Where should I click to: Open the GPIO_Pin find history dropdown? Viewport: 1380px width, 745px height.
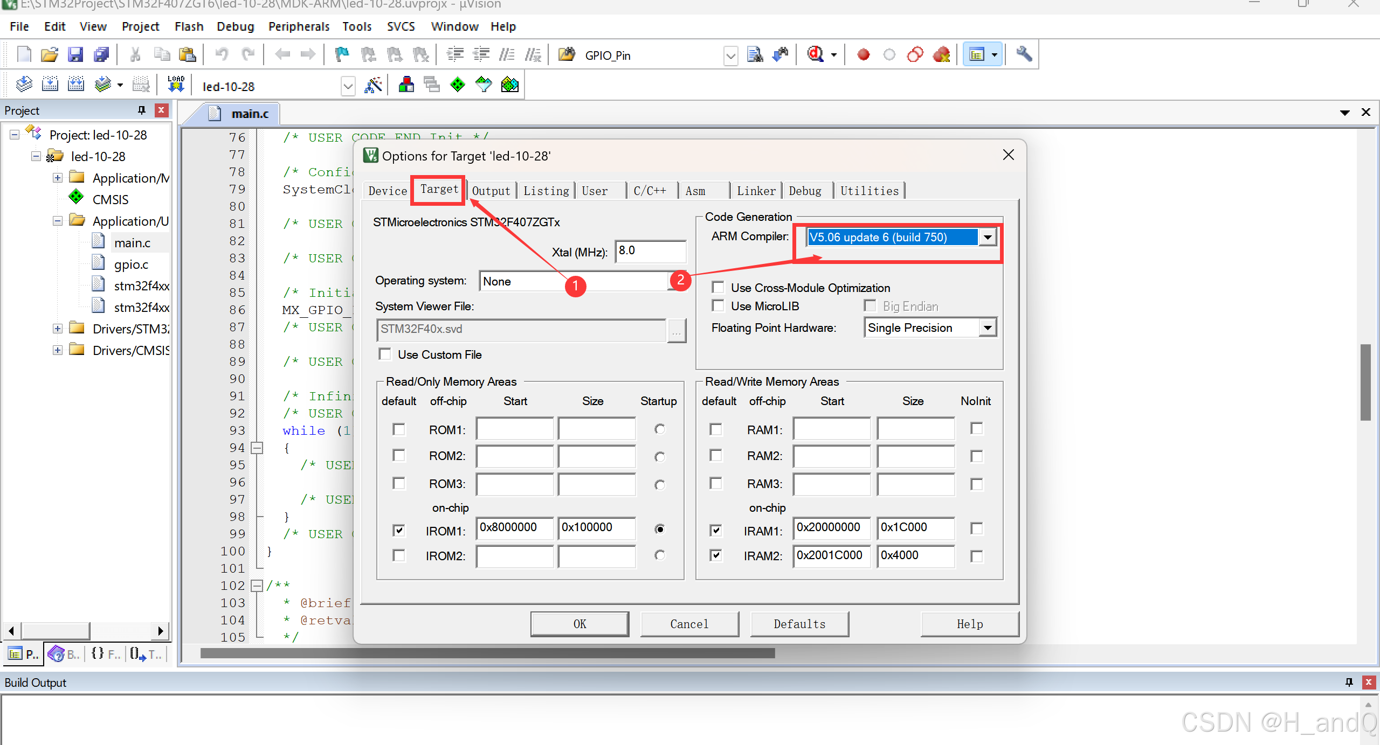[x=730, y=55]
